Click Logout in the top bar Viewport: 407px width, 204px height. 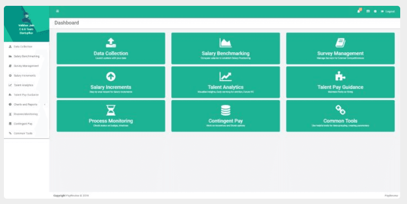point(388,11)
